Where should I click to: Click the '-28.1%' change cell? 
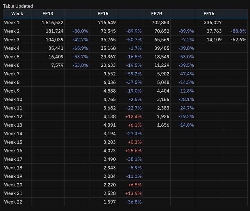coord(186,99)
